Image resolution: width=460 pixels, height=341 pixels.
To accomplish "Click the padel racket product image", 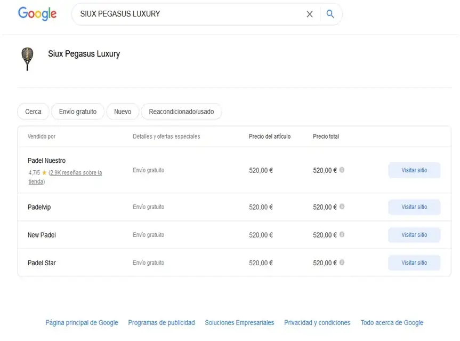I will tap(27, 59).
